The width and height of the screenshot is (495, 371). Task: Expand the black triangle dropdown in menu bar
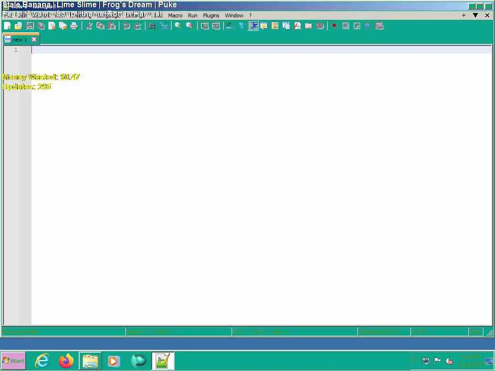475,15
